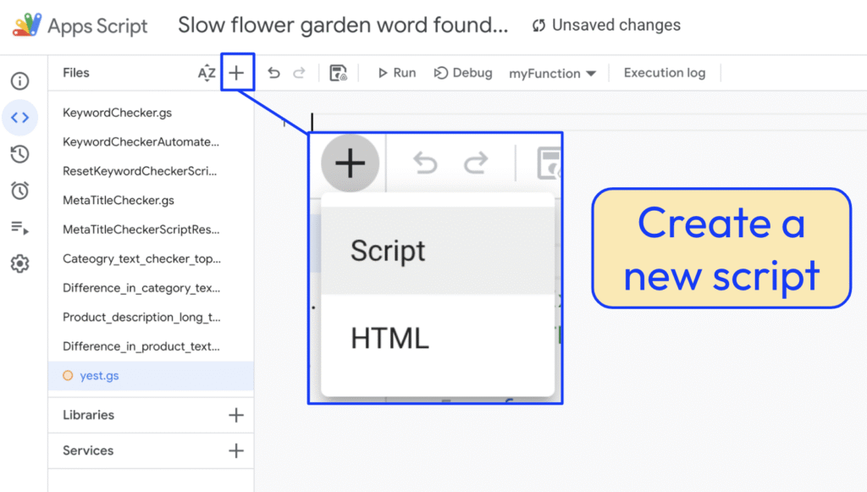Open the Execution log
Image resolution: width=867 pixels, height=492 pixels.
[x=664, y=73]
